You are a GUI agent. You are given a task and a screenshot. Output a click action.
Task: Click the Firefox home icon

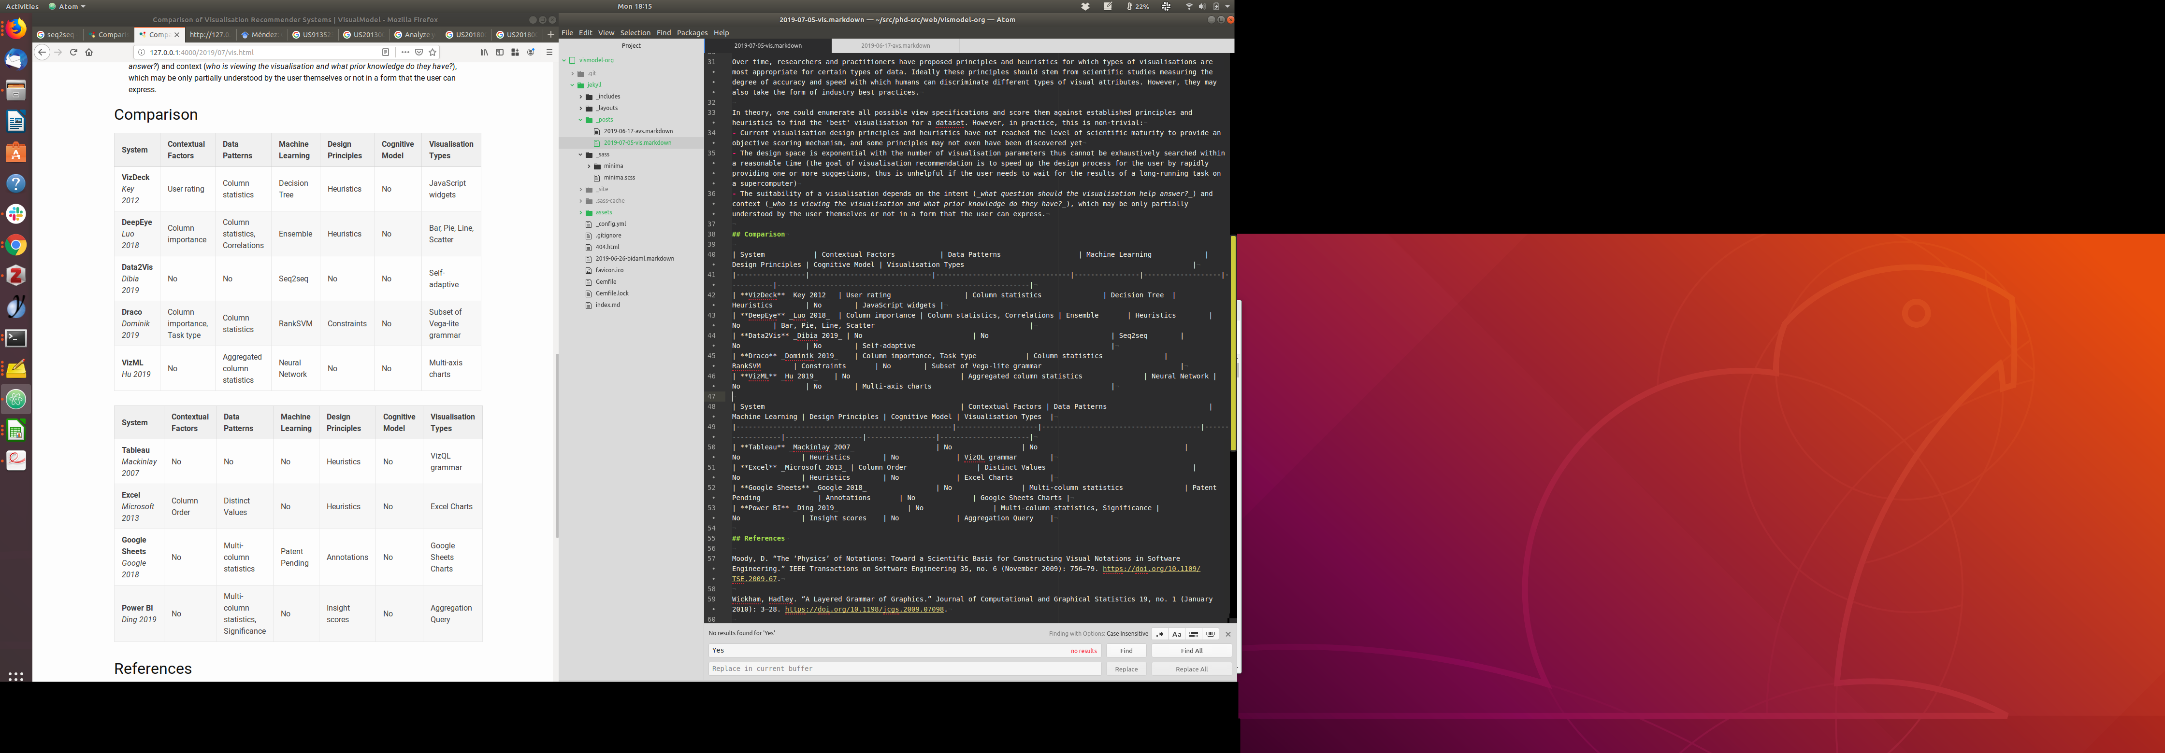click(89, 52)
